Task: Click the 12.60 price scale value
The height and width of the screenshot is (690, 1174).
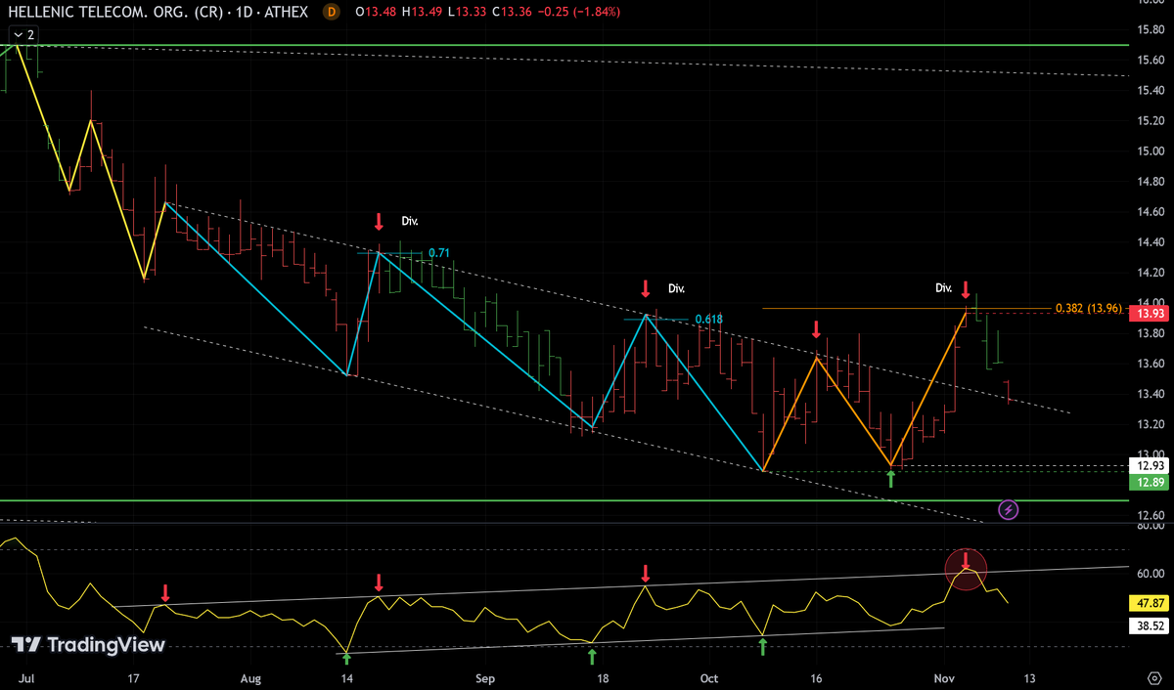Action: click(1151, 515)
